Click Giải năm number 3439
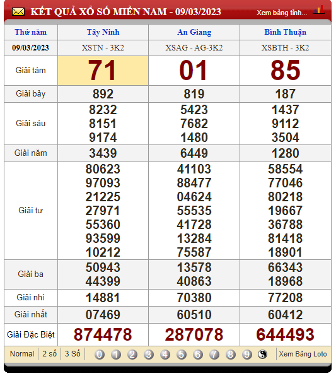This screenshot has height=376, width=336. tap(103, 153)
